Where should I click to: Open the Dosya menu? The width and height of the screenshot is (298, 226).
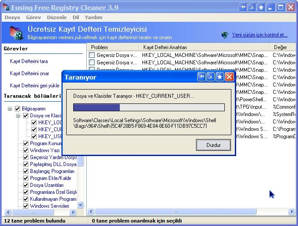click(12, 17)
